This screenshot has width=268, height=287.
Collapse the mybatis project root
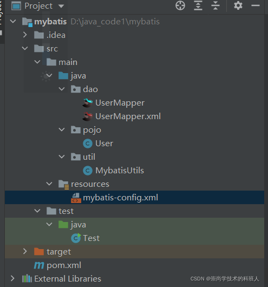click(13, 21)
